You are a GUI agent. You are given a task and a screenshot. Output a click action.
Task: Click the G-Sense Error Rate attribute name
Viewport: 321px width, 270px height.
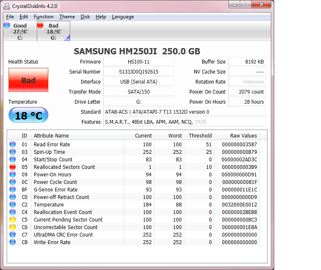(56, 190)
